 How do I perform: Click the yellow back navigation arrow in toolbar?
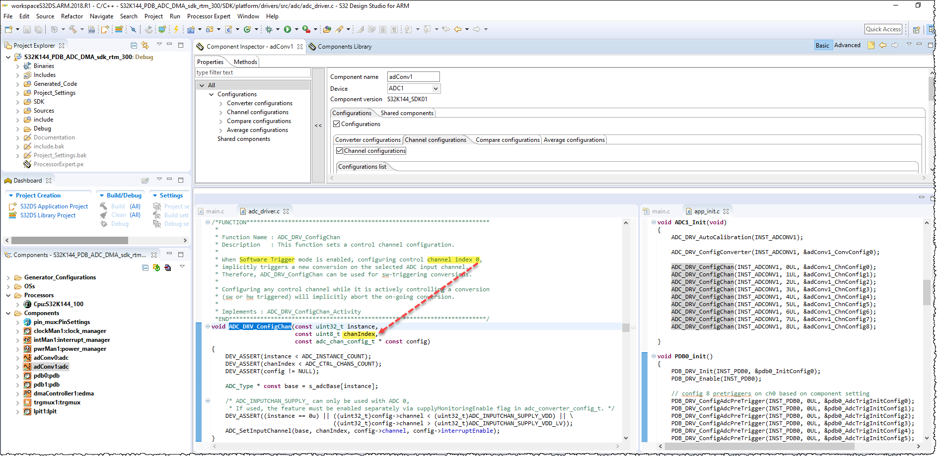click(x=458, y=29)
